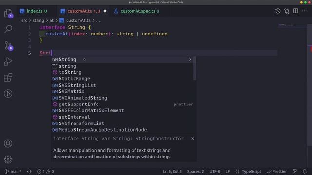Select the lowercase string keyword suggestion
This screenshot has height=175, width=312.
pyautogui.click(x=122, y=66)
